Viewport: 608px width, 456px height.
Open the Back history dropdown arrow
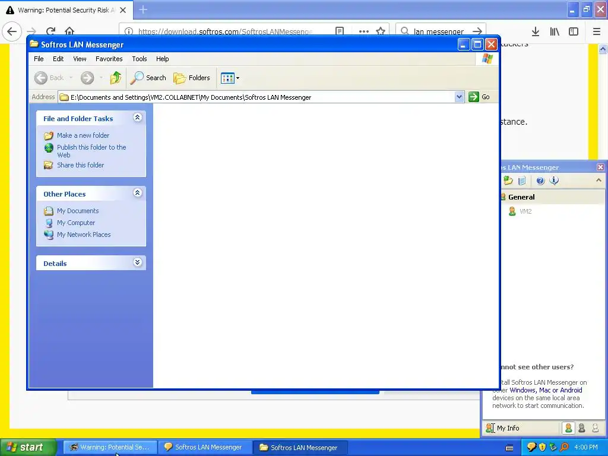[x=71, y=78]
